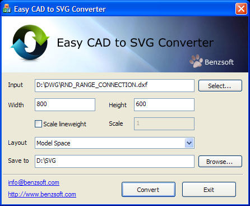Click the disabled Scale value field
The image size is (250, 206).
164,123
